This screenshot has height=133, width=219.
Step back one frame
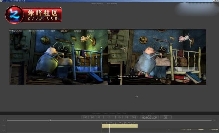99,117
